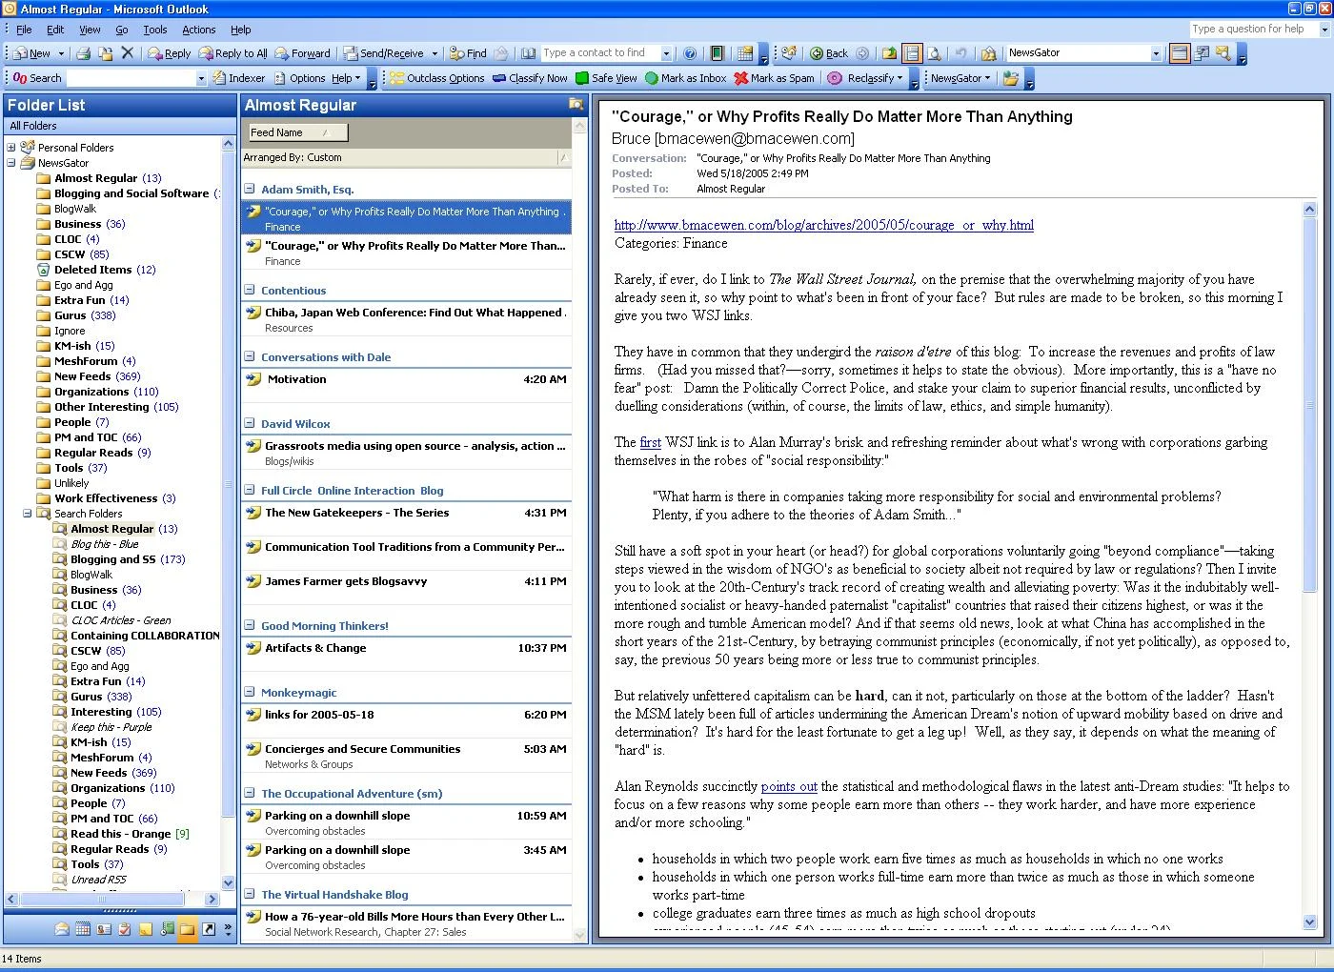Click Classify Now
This screenshot has width=1334, height=972.
coord(530,78)
